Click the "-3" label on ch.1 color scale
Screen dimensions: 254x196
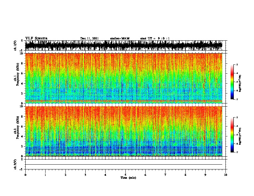tap(237, 65)
